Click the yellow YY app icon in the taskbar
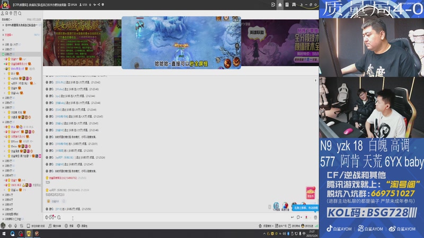The image size is (424, 238). point(29,233)
